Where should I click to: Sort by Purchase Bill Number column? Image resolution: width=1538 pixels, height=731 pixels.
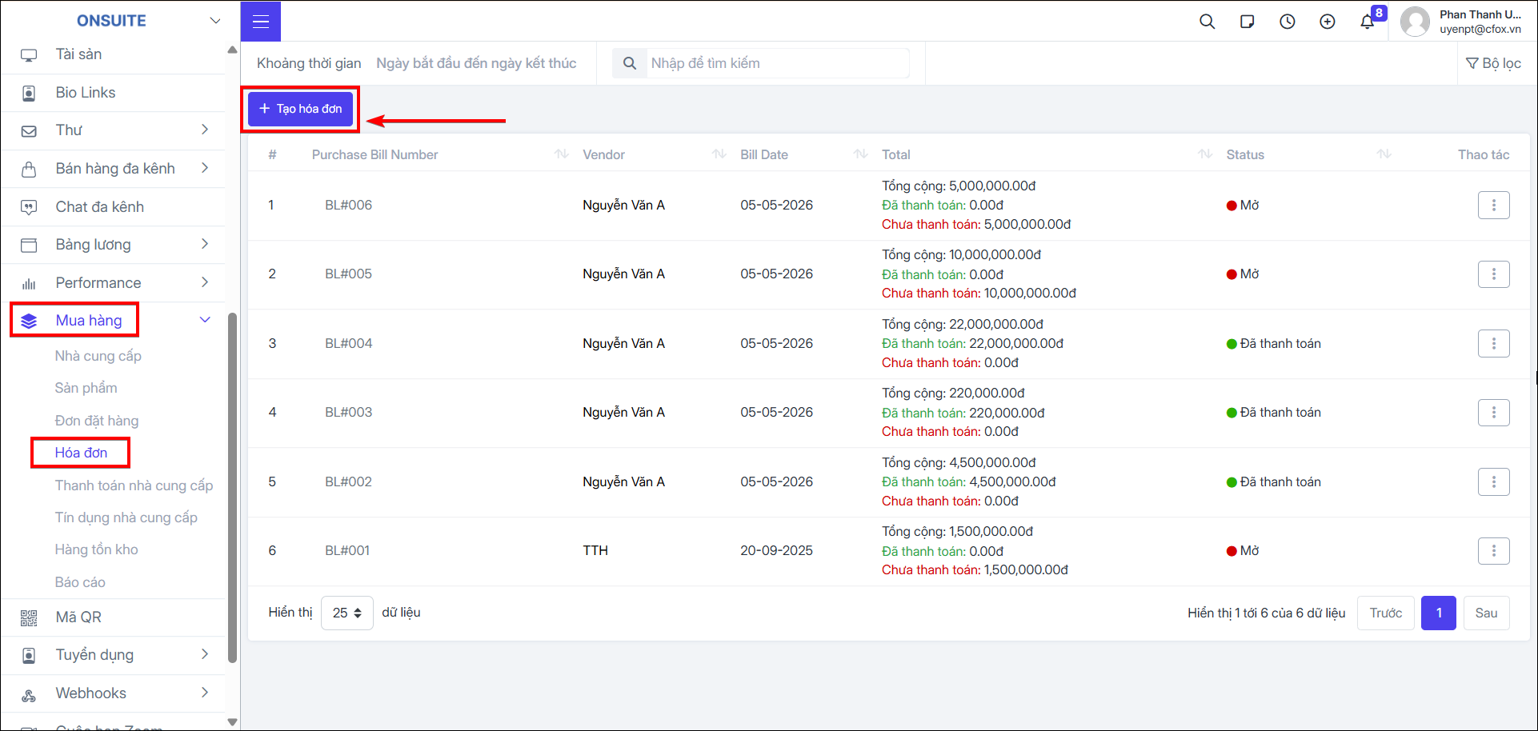561,154
